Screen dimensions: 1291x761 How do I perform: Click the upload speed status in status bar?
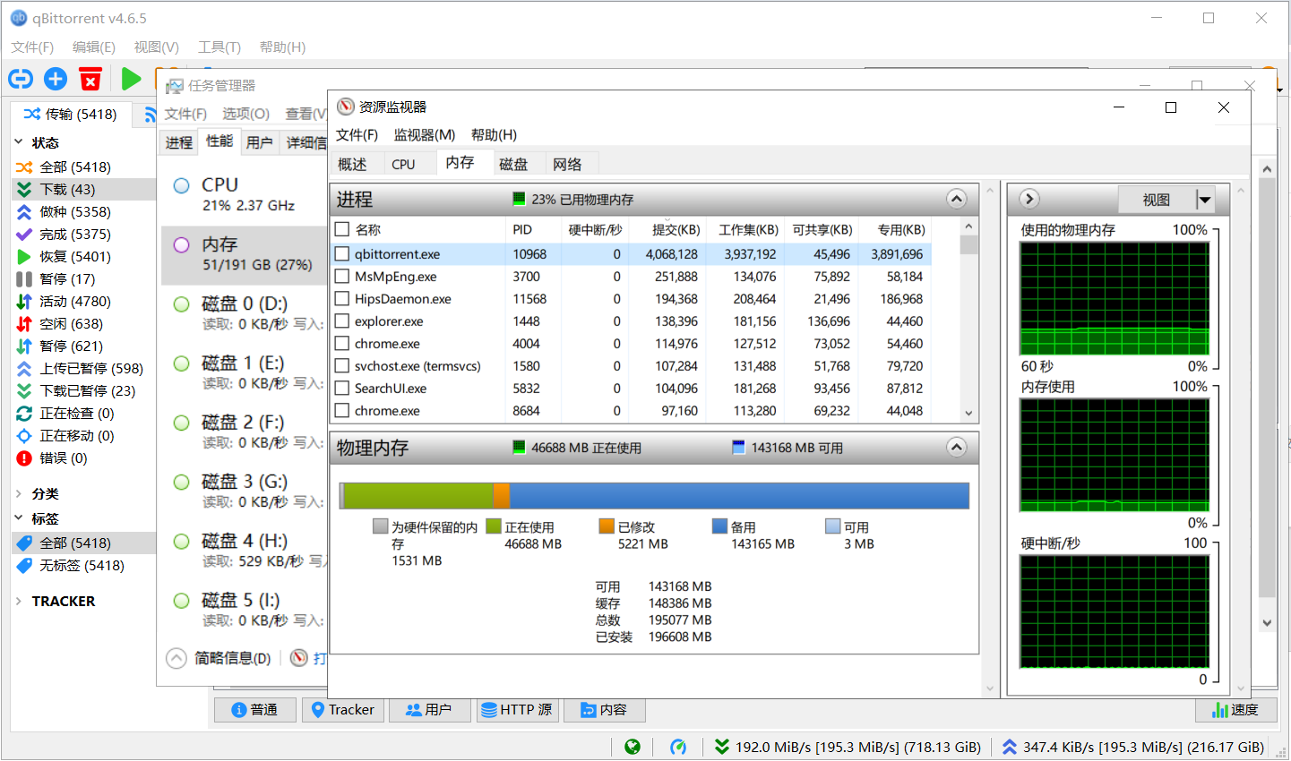[1133, 747]
